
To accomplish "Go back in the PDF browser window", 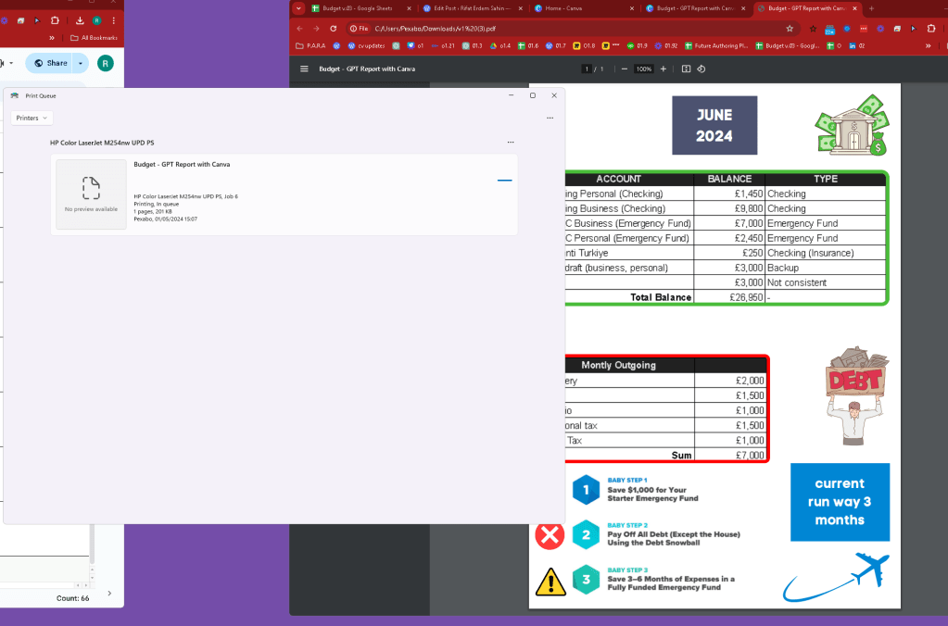I will [x=300, y=29].
